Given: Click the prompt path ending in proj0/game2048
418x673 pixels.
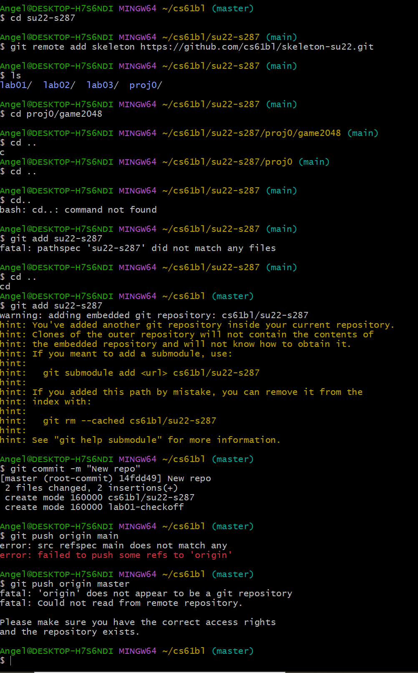Looking at the screenshot, I should pyautogui.click(x=251, y=133).
